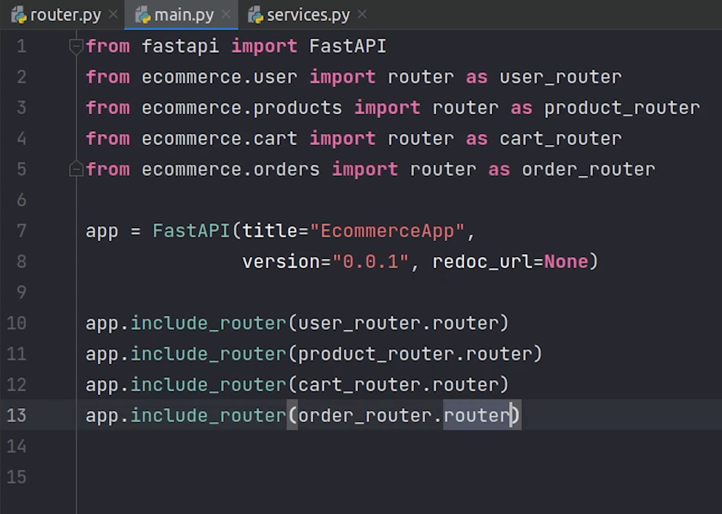Click include_router on line 10
This screenshot has height=514, width=722.
coord(208,323)
